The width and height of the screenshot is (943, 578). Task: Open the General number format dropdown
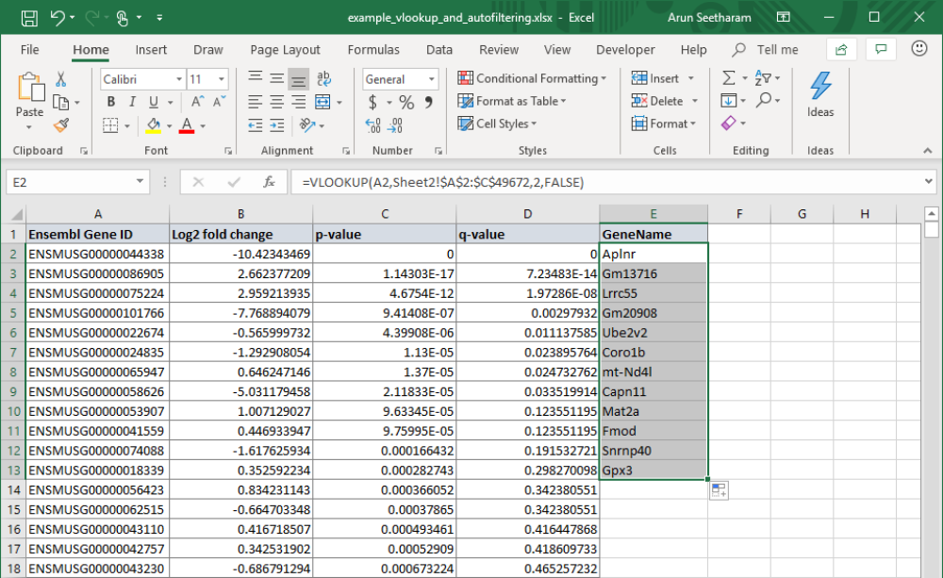point(431,79)
